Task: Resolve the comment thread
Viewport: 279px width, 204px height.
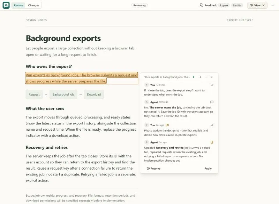Action: point(153,169)
